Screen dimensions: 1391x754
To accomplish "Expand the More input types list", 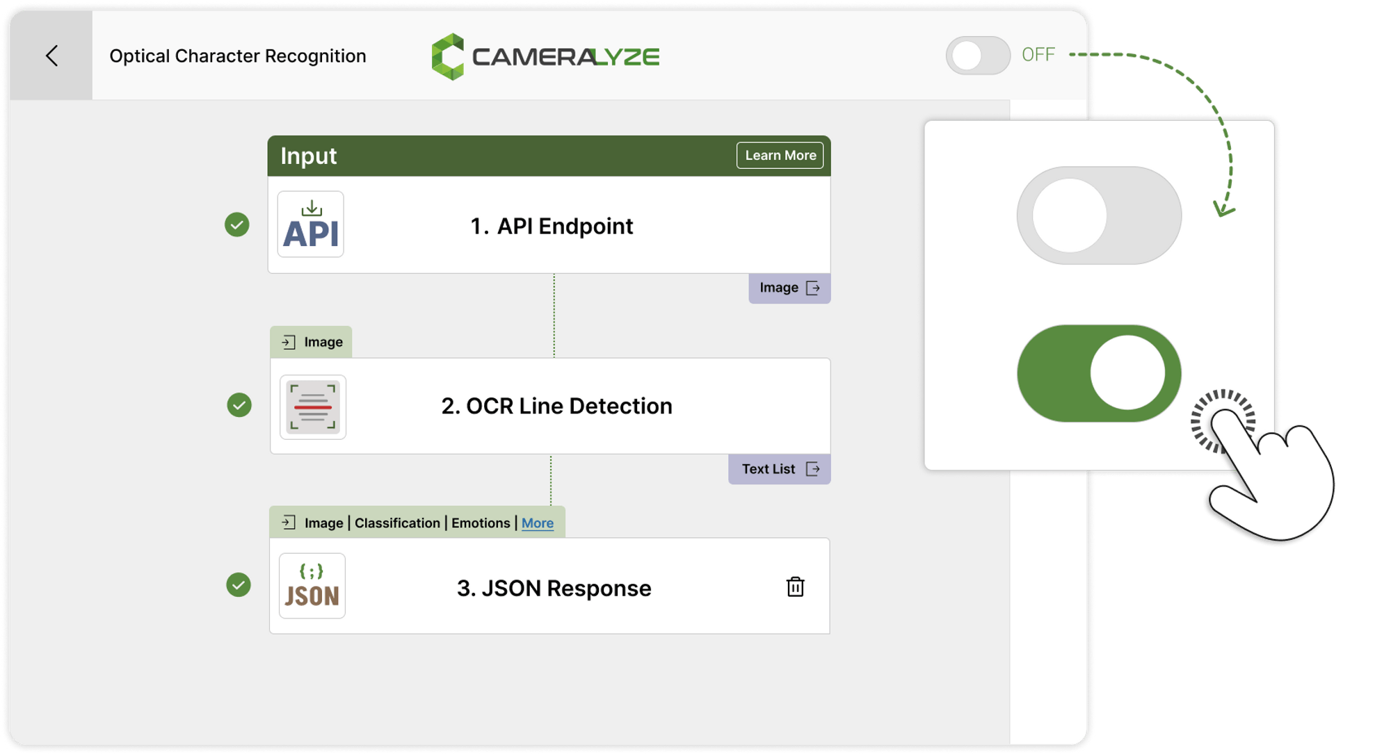I will point(536,523).
